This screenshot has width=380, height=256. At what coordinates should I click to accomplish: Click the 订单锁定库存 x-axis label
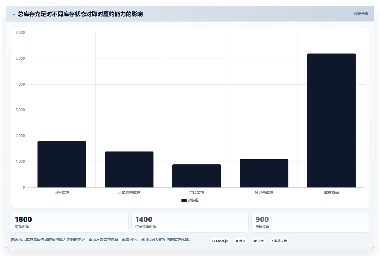pos(129,193)
